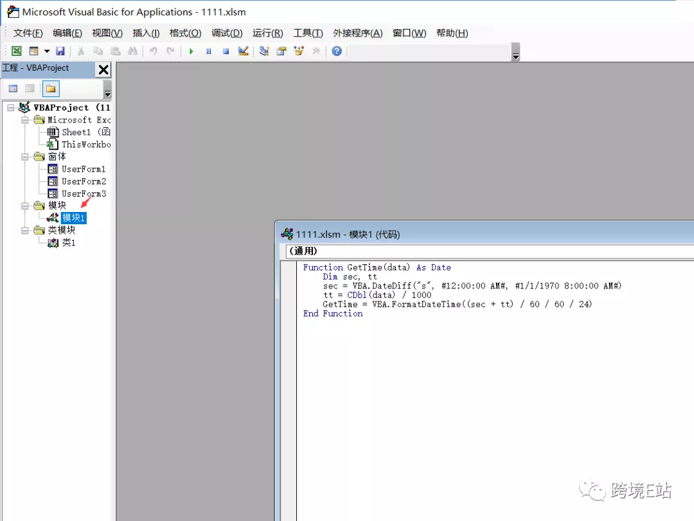The width and height of the screenshot is (694, 521).
Task: Click the Toolbox wrench icon
Action: click(316, 51)
